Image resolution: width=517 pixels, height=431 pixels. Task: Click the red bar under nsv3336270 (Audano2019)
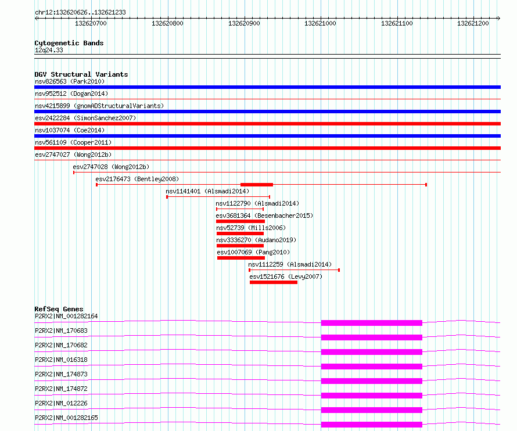pos(240,246)
